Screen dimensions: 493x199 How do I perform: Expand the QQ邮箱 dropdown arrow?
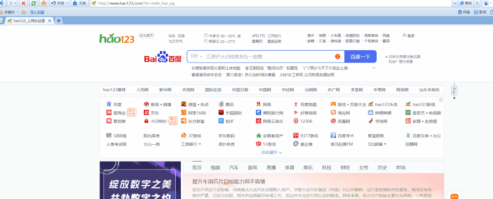pos(385,144)
